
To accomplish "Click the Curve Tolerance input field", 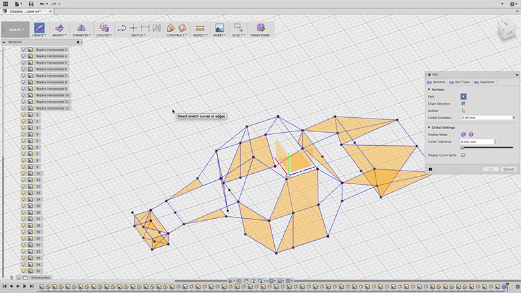I will [x=475, y=141].
